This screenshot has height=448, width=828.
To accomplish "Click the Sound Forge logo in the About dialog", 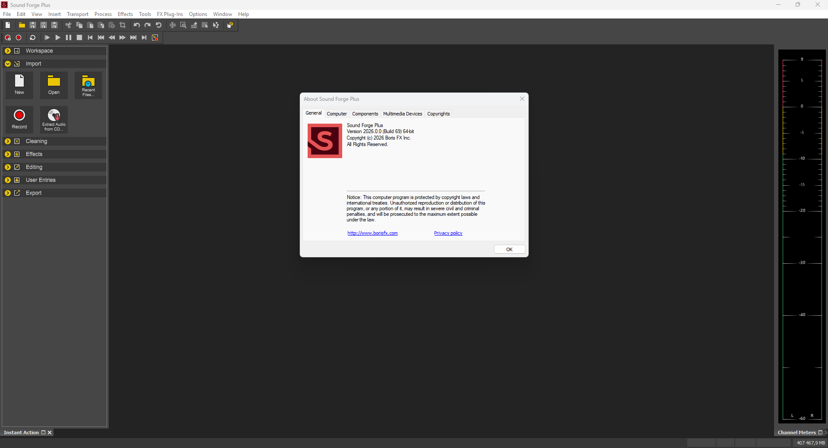I will tap(325, 141).
